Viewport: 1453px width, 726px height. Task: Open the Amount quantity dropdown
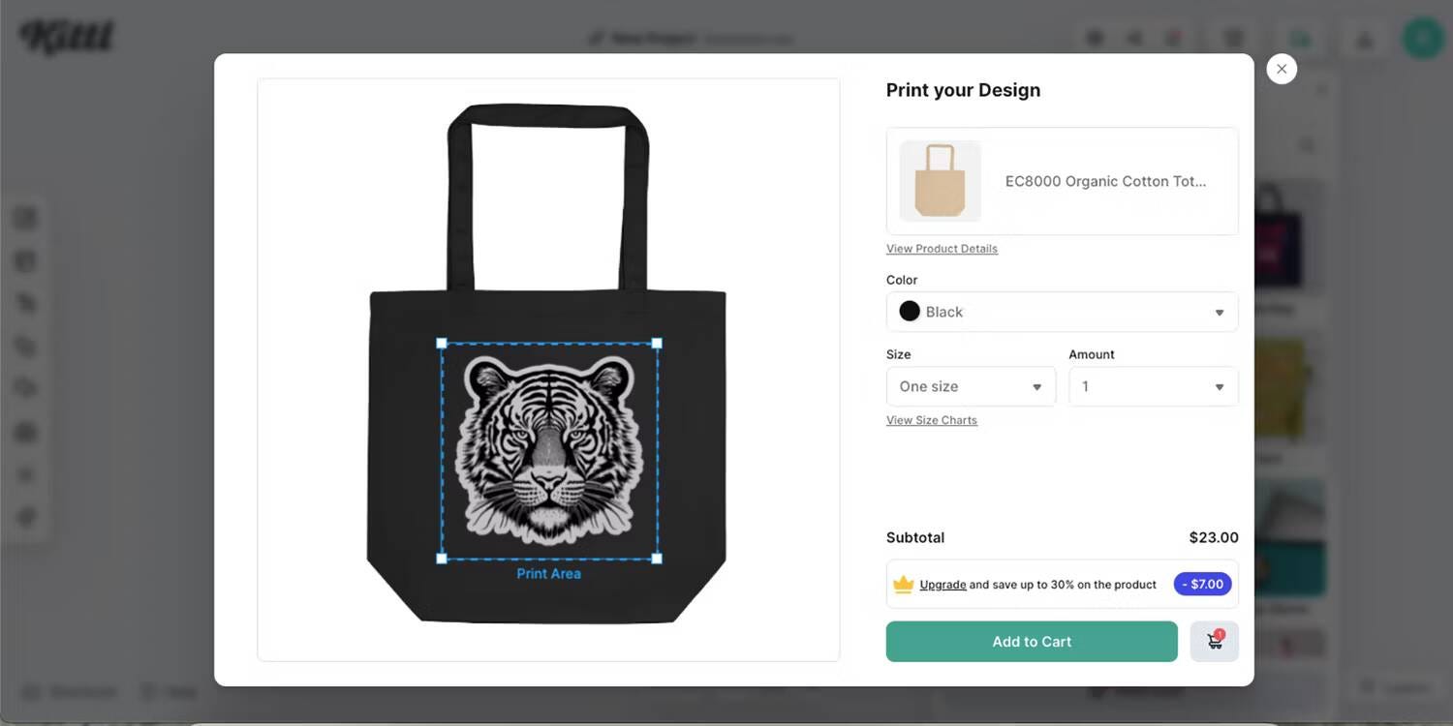(x=1153, y=386)
